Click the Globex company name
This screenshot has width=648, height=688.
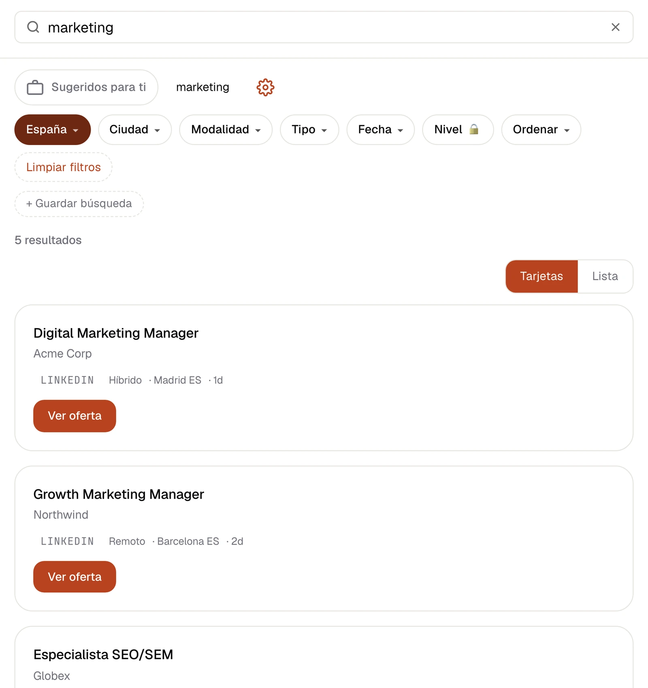click(52, 676)
